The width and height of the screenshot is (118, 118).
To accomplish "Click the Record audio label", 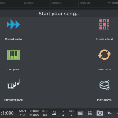I will (x=13, y=39).
